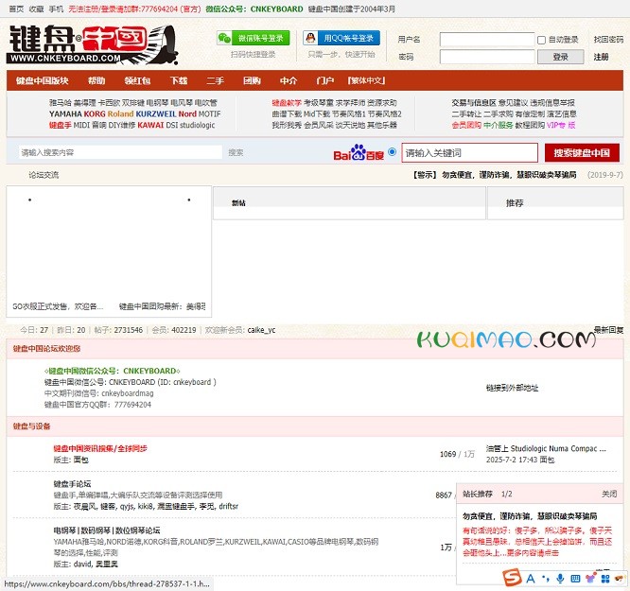
Task: Click the red 键盘教学 link
Action: point(287,103)
